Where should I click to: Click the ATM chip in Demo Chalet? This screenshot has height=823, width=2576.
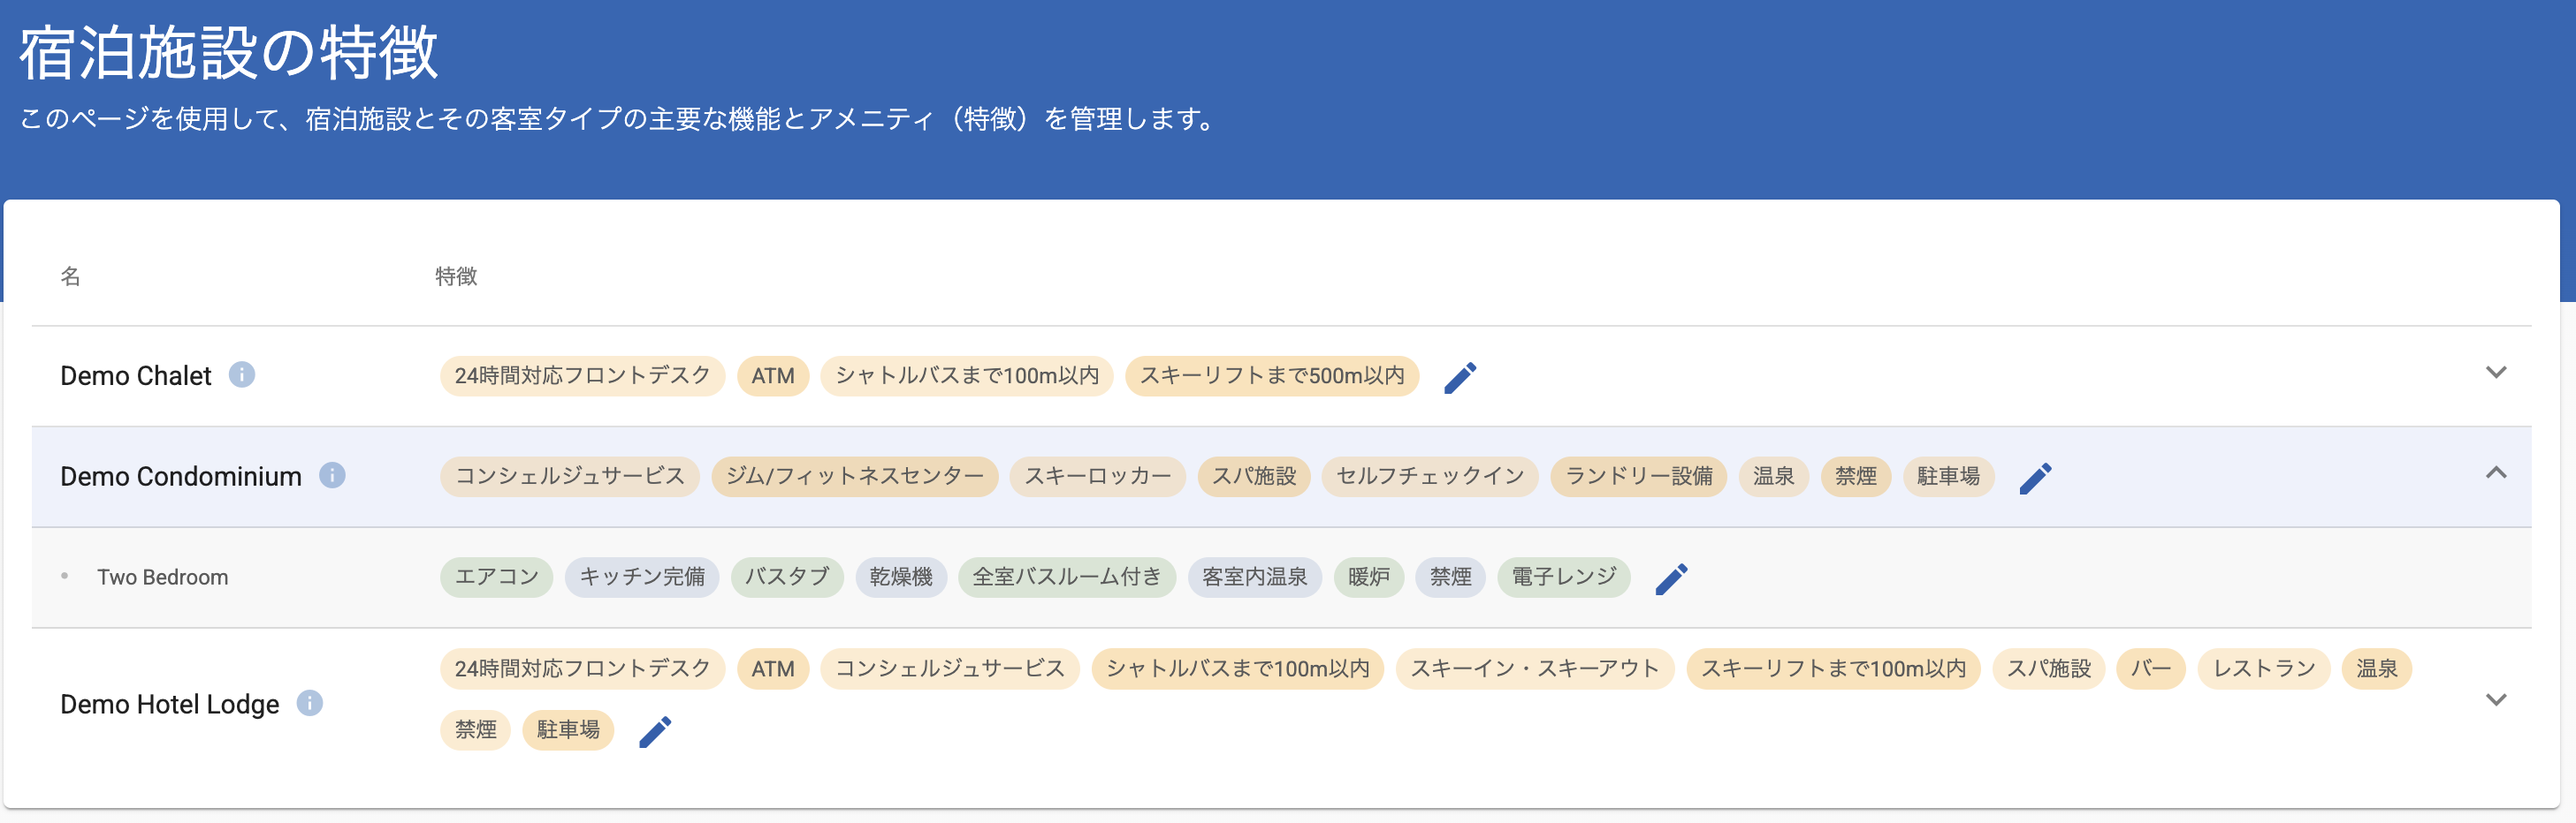tap(773, 376)
